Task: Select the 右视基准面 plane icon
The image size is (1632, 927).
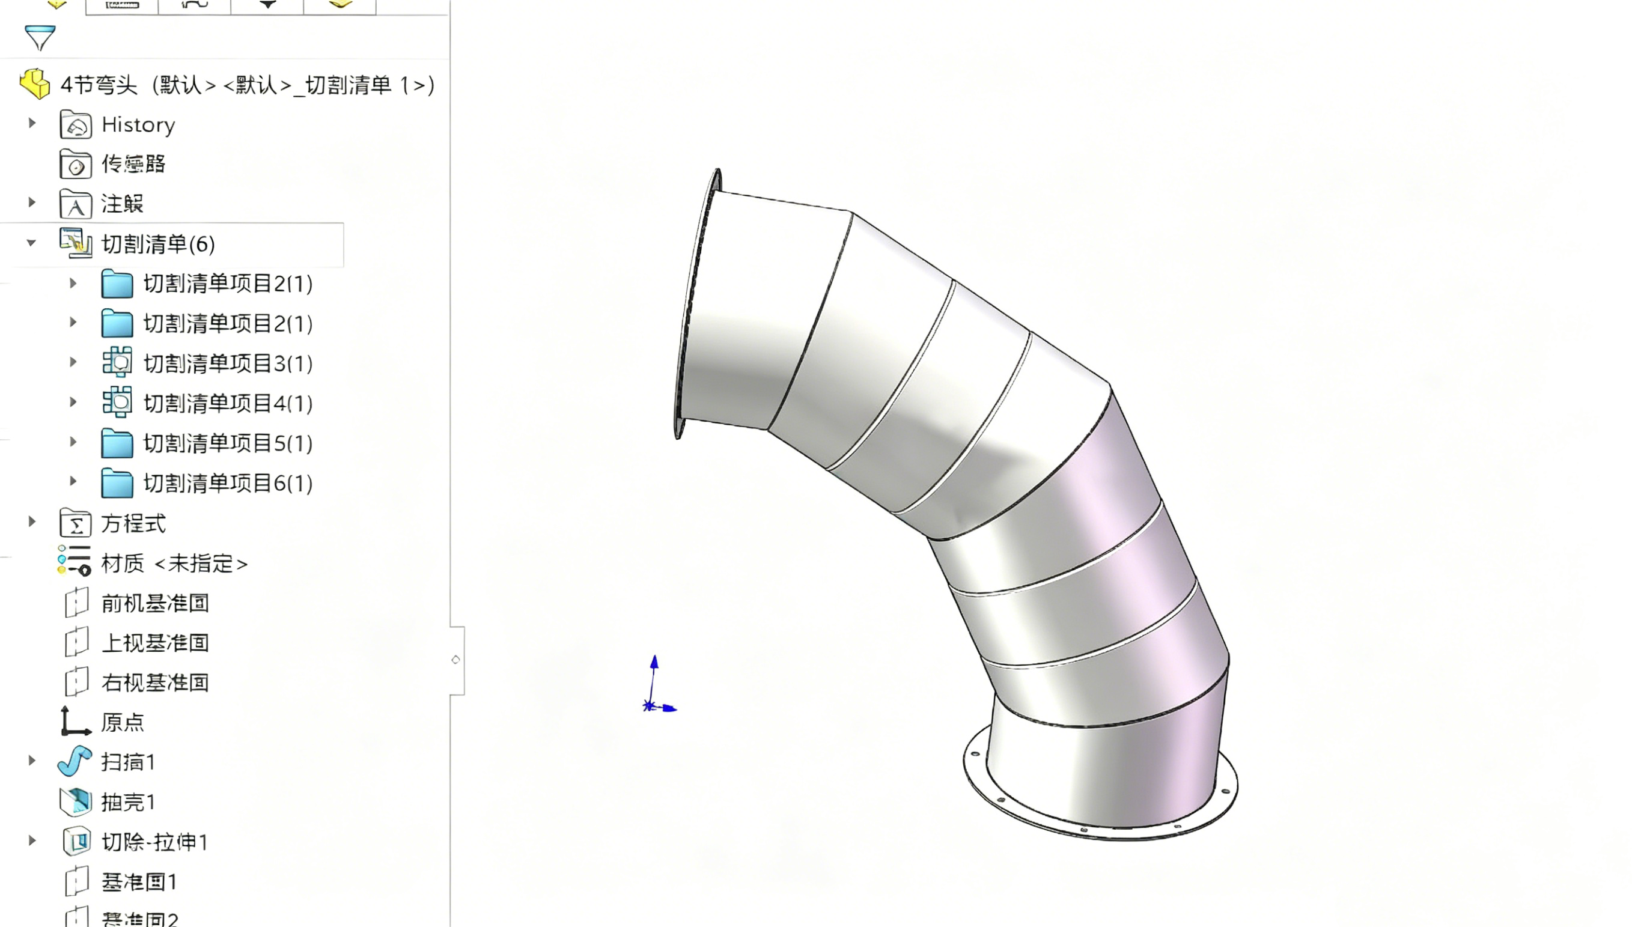Action: [76, 682]
